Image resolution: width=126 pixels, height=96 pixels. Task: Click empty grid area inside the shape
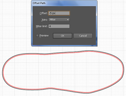pos(63,71)
